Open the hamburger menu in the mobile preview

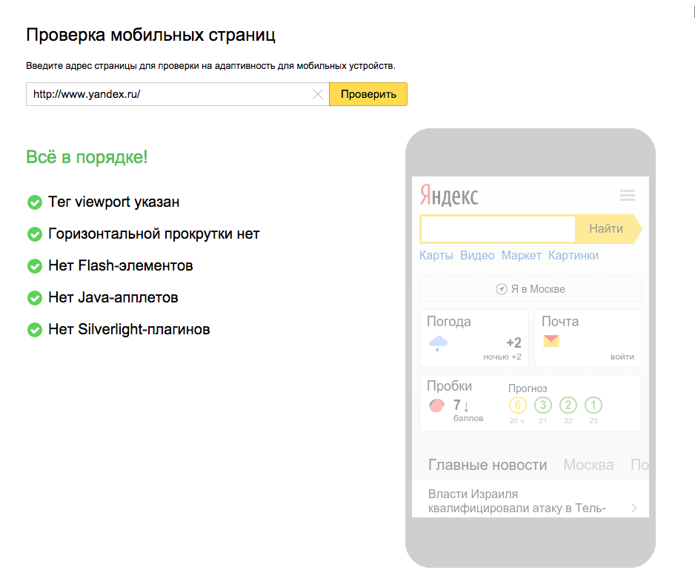point(628,195)
